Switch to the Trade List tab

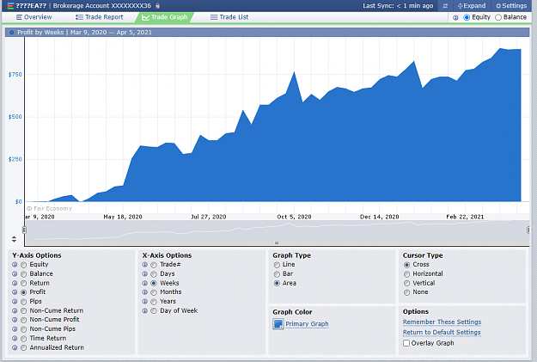[x=229, y=17]
